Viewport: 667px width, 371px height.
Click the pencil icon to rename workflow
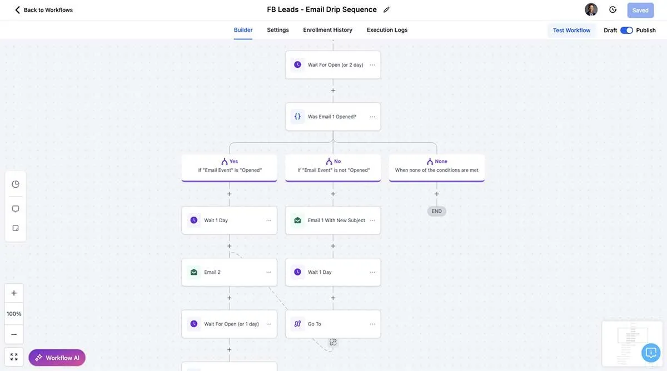[386, 9]
